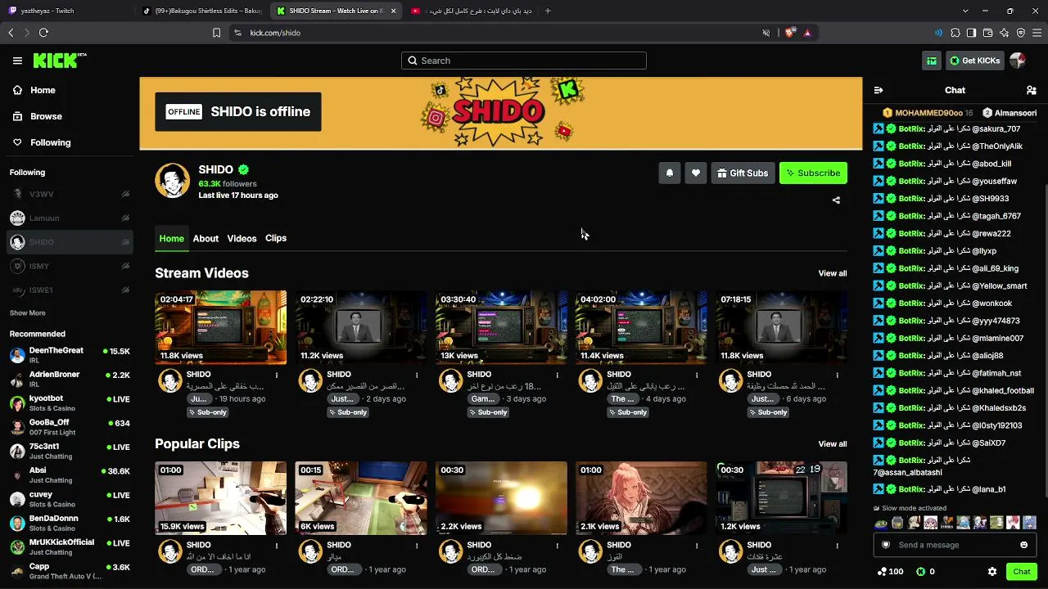Open options for the 02:04:17 stream video

pos(277,375)
